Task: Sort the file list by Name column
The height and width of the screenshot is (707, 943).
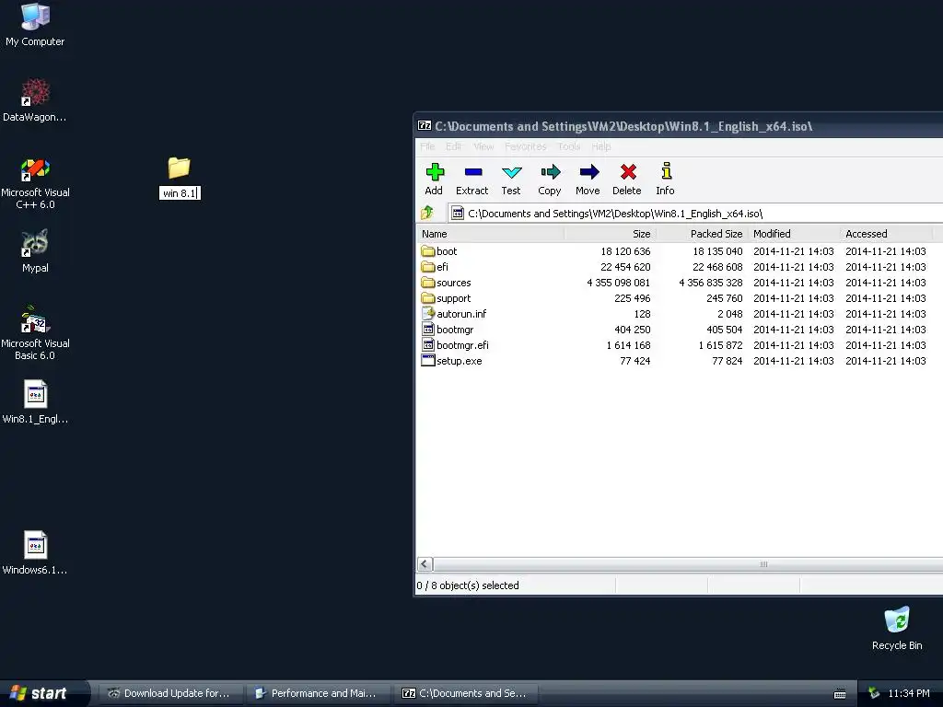Action: pos(491,234)
